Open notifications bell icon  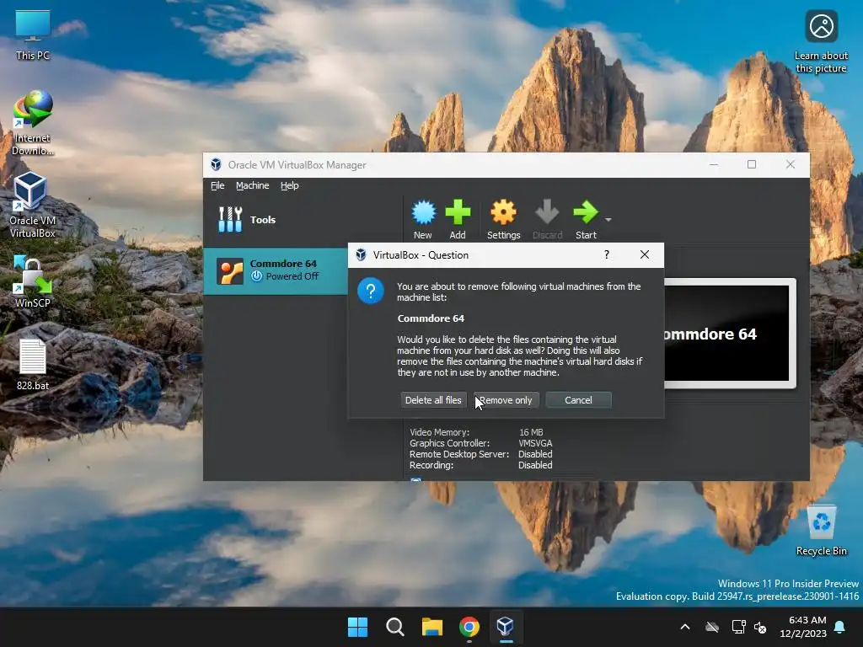(840, 627)
